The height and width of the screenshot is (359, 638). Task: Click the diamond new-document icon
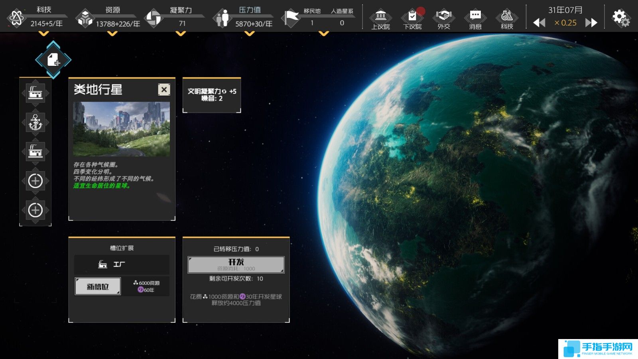coord(53,60)
